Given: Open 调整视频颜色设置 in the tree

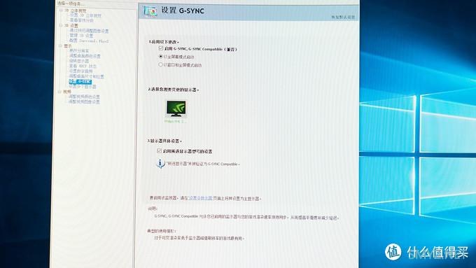Looking at the screenshot, I should pyautogui.click(x=84, y=97).
